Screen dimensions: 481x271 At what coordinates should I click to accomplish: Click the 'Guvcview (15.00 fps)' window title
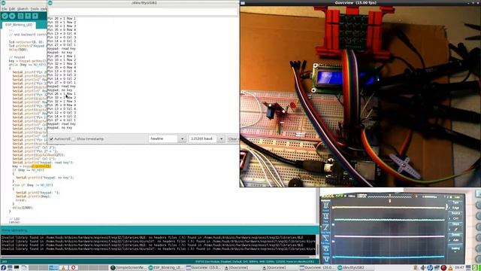click(355, 3)
